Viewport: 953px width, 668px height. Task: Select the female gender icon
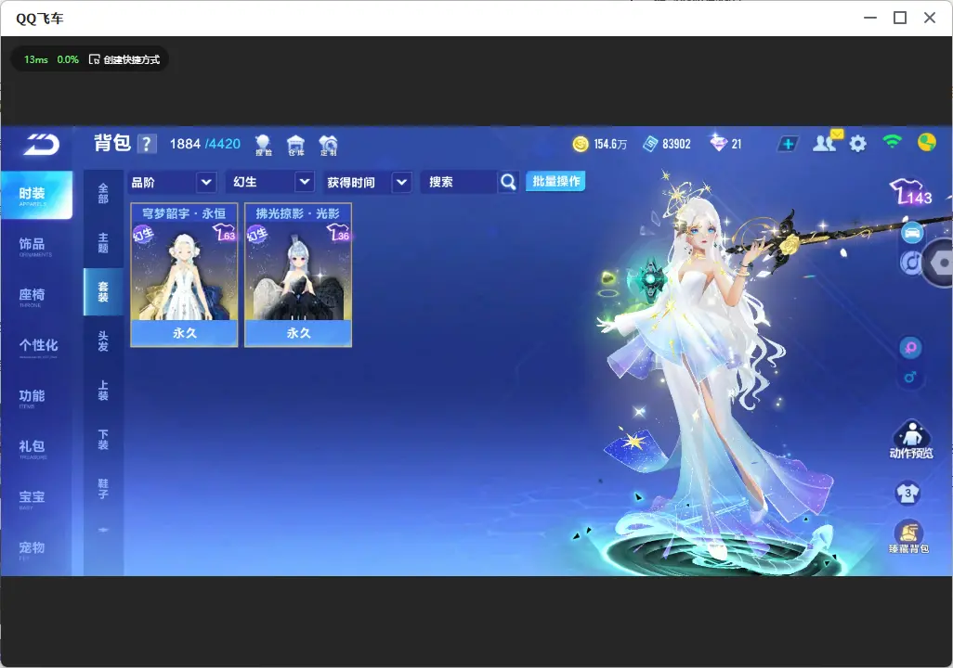[910, 348]
